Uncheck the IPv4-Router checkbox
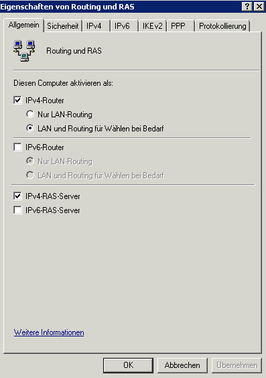This screenshot has height=378, width=266. [x=17, y=101]
